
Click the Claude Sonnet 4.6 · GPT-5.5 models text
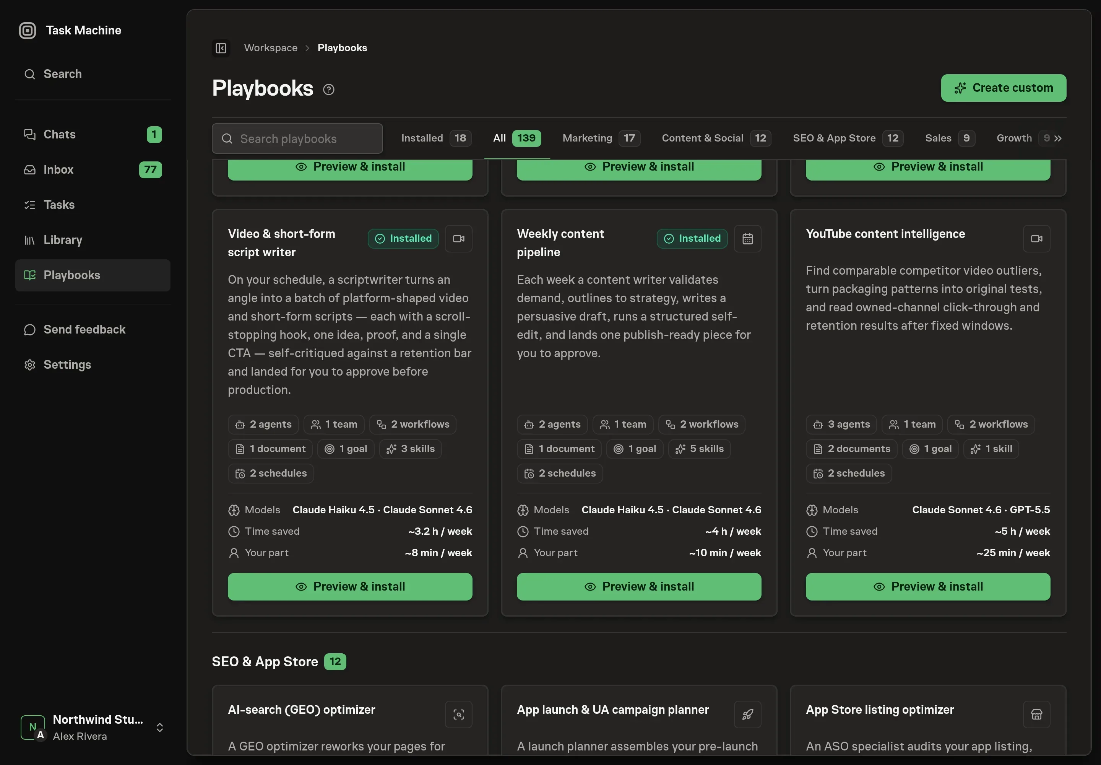click(x=981, y=510)
